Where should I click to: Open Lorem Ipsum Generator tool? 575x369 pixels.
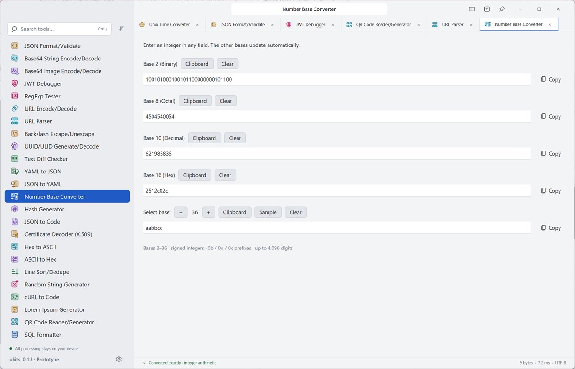tap(67, 309)
